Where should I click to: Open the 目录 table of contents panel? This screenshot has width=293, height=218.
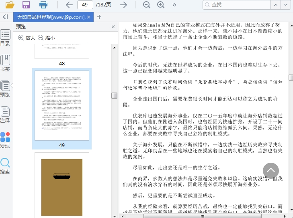tap(5, 37)
